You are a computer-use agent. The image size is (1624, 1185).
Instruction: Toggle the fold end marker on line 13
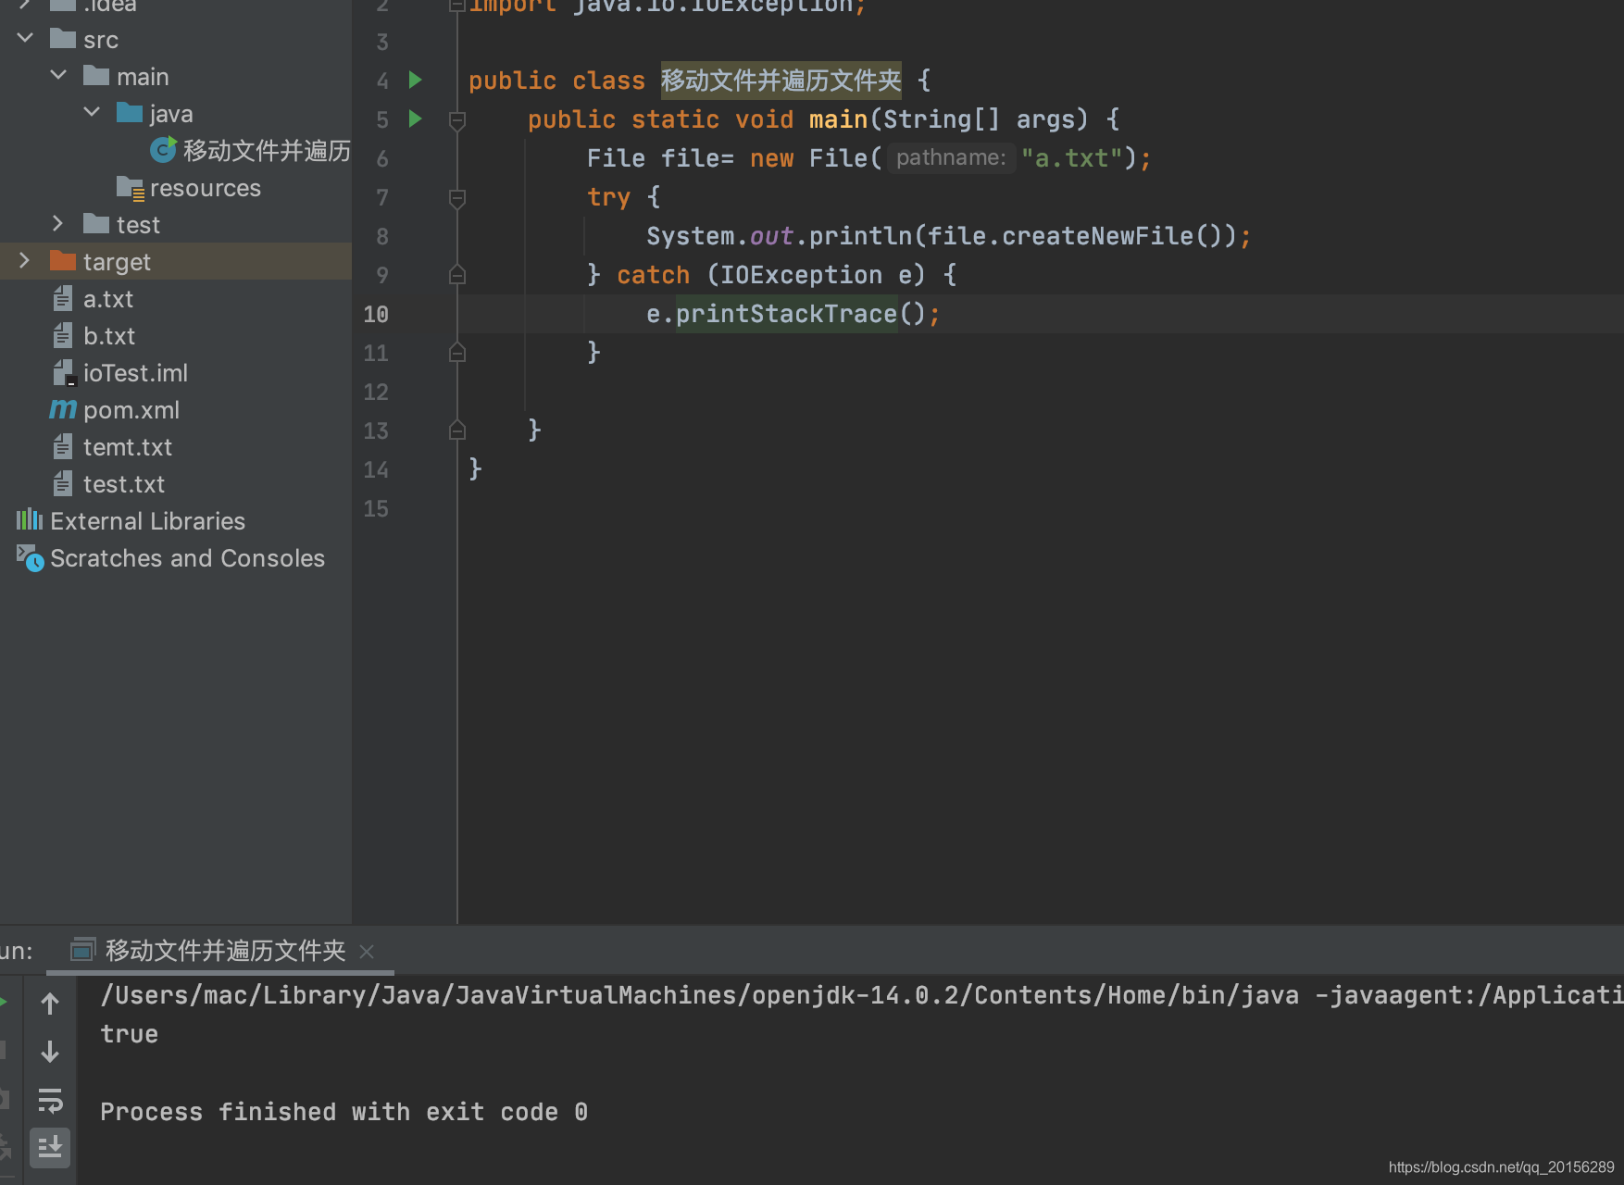457,430
